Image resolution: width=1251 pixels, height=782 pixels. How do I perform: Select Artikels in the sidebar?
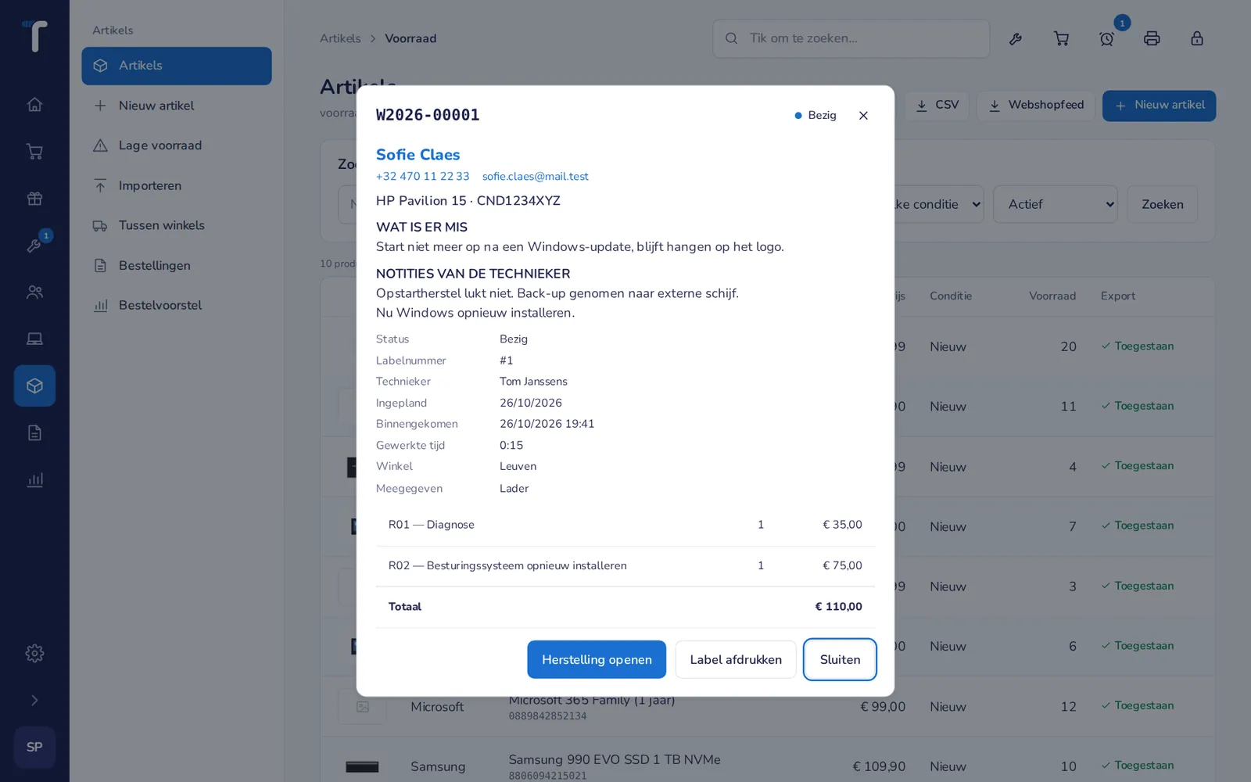[x=177, y=66]
